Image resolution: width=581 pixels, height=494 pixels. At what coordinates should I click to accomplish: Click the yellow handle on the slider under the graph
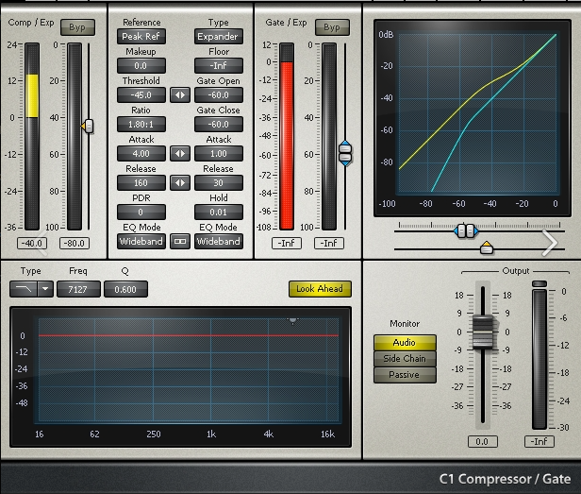[x=487, y=247]
